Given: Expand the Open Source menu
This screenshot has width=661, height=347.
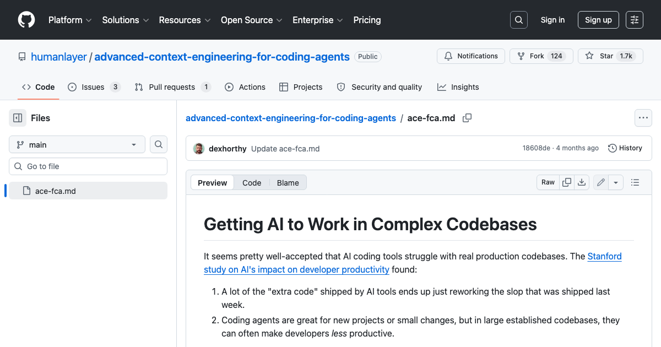Looking at the screenshot, I should pyautogui.click(x=252, y=20).
